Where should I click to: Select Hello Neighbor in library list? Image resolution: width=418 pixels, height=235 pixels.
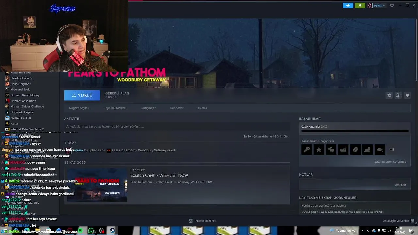point(21,84)
